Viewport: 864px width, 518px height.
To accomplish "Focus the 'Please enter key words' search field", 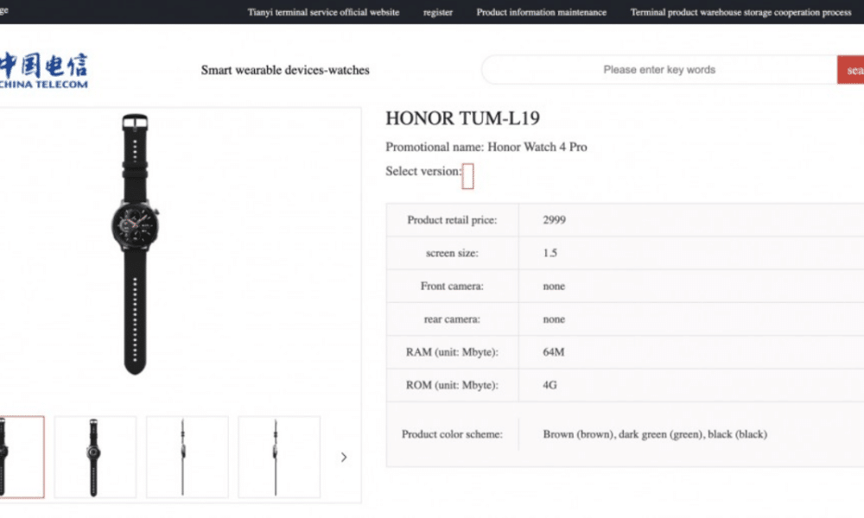I will tap(659, 69).
